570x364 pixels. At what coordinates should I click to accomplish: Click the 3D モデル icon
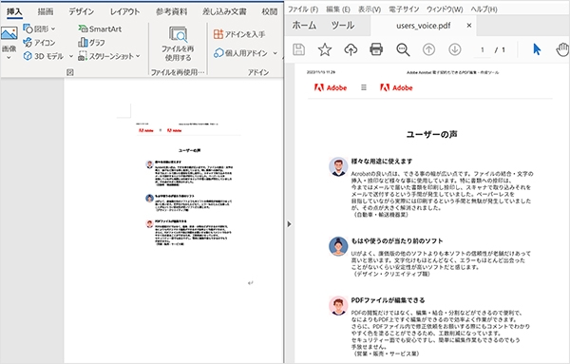point(28,56)
